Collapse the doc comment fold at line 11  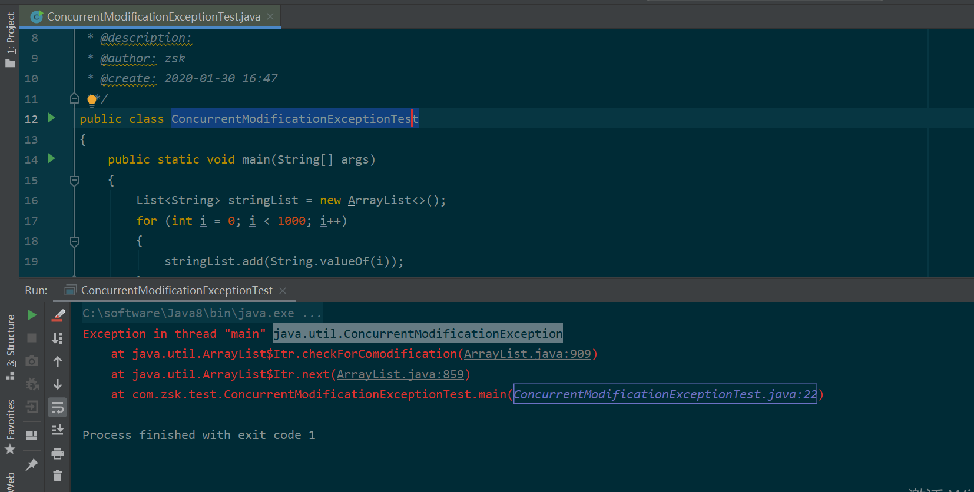(74, 98)
